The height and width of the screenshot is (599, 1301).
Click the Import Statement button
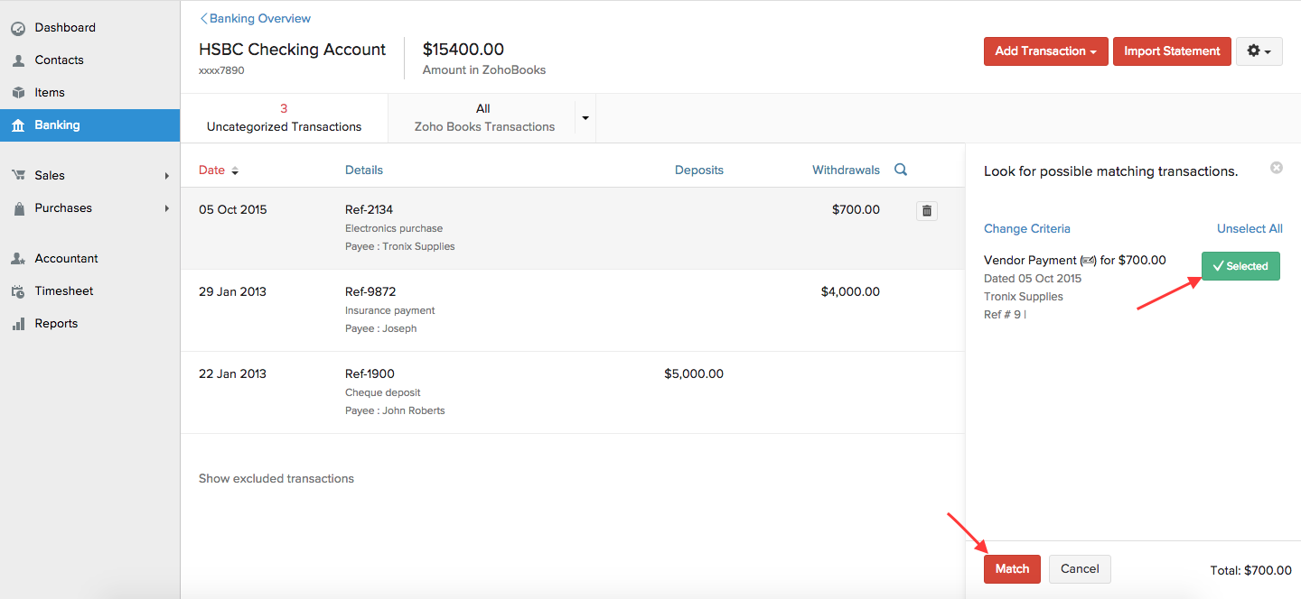(1172, 51)
